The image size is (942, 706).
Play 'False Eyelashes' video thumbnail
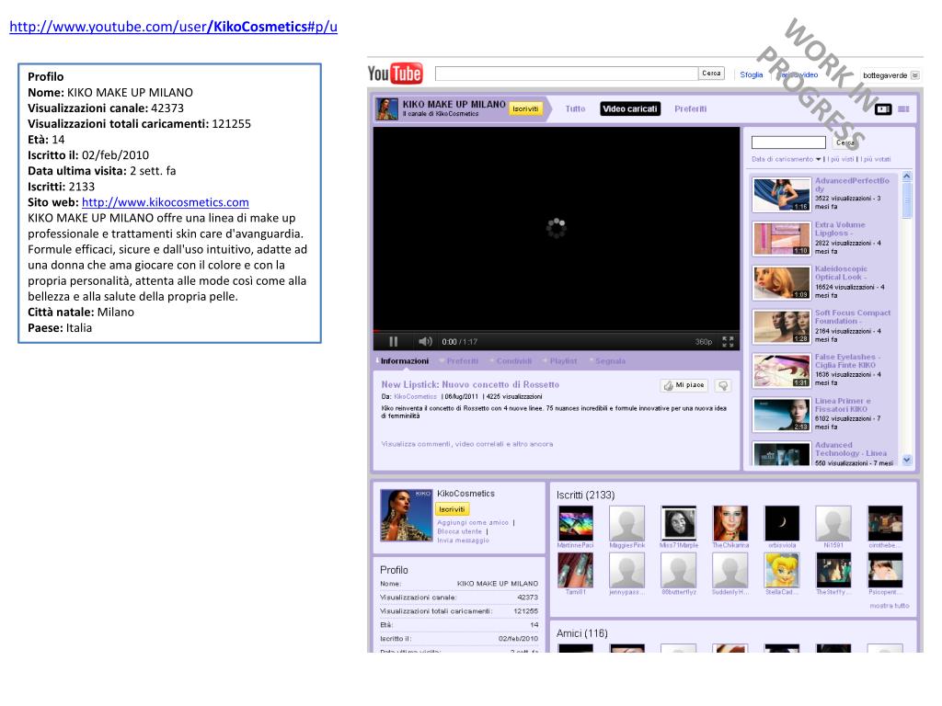782,370
